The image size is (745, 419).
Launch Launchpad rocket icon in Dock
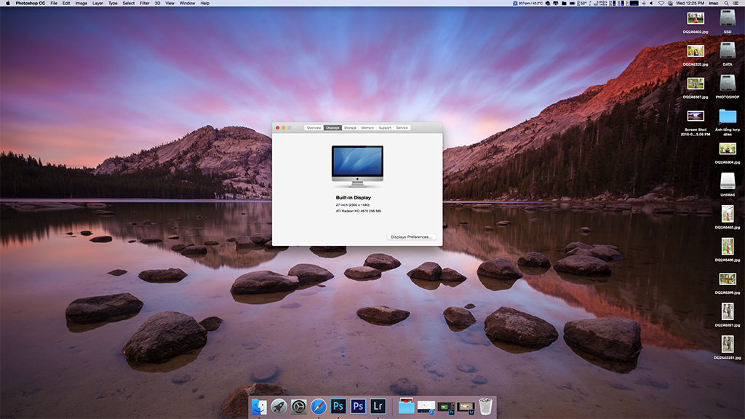[279, 407]
